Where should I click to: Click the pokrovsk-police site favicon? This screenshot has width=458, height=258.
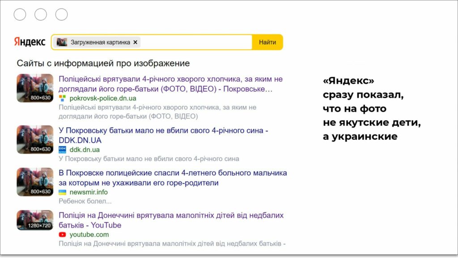click(62, 98)
